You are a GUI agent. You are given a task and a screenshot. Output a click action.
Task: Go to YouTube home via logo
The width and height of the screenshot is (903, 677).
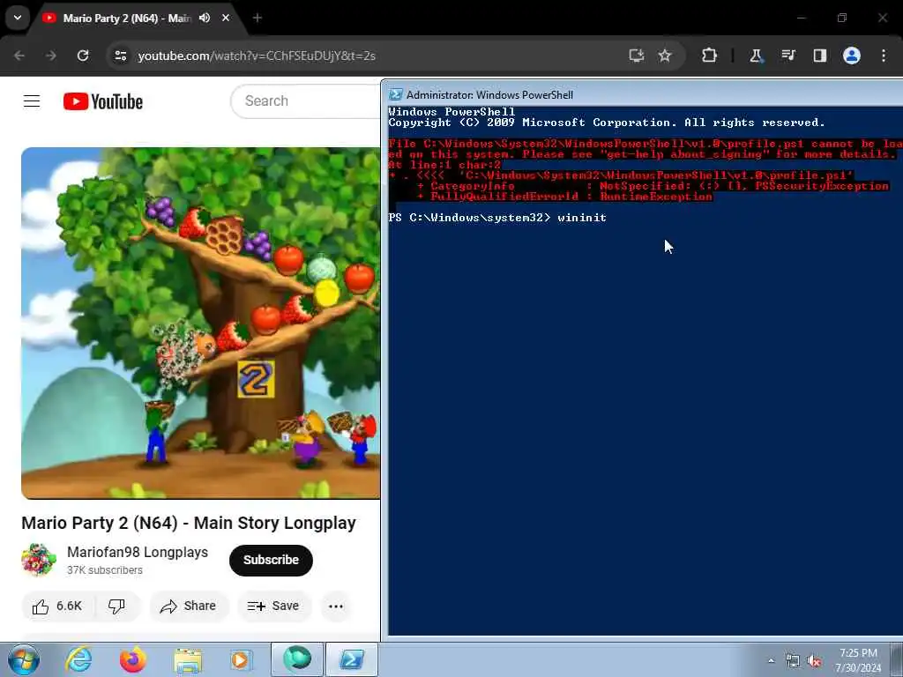[x=103, y=101]
